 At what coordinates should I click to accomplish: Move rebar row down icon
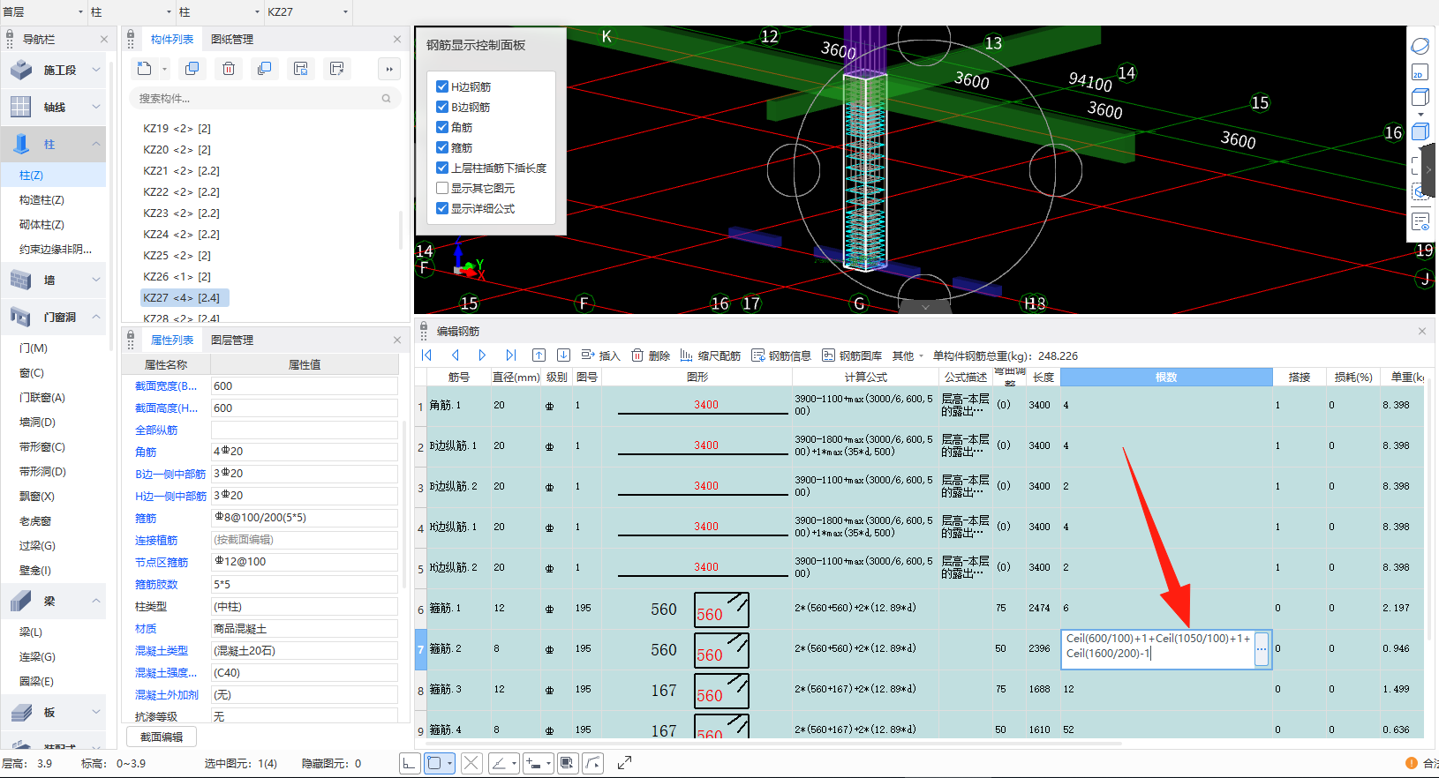tap(563, 355)
